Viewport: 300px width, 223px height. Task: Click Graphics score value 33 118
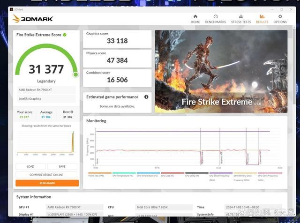(x=117, y=41)
